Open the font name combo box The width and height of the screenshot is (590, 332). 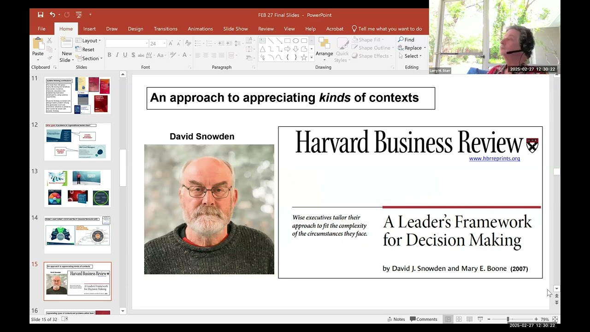127,43
